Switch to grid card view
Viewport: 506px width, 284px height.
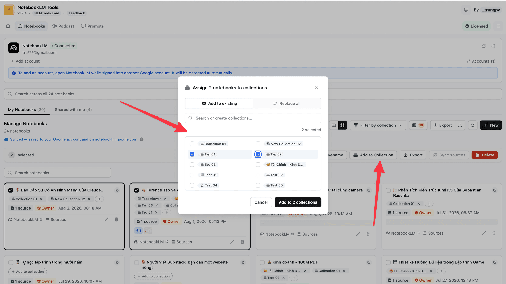pyautogui.click(x=342, y=125)
